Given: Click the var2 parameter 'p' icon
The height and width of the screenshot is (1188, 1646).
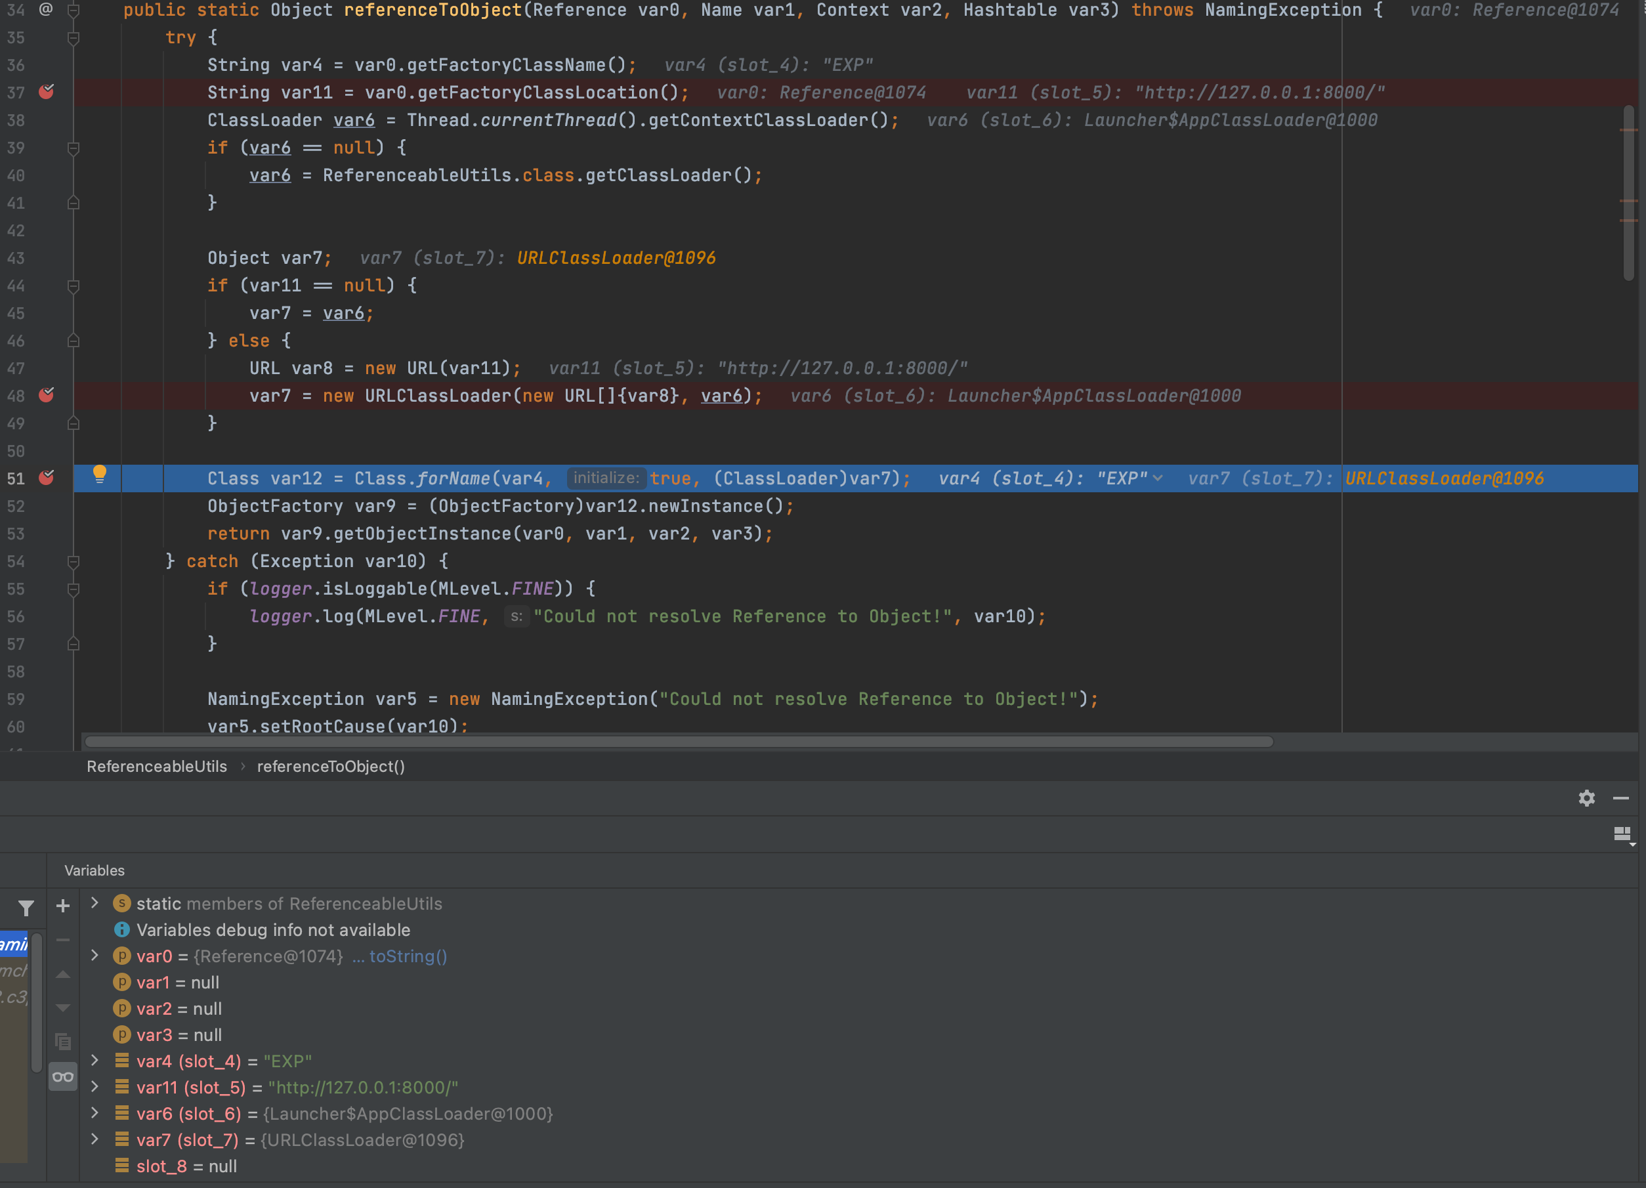Looking at the screenshot, I should coord(122,1009).
